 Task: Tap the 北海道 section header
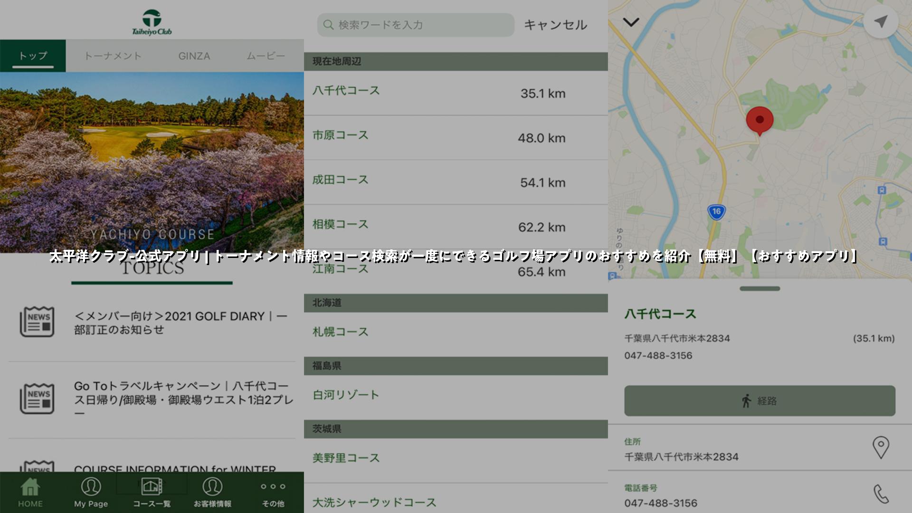456,303
